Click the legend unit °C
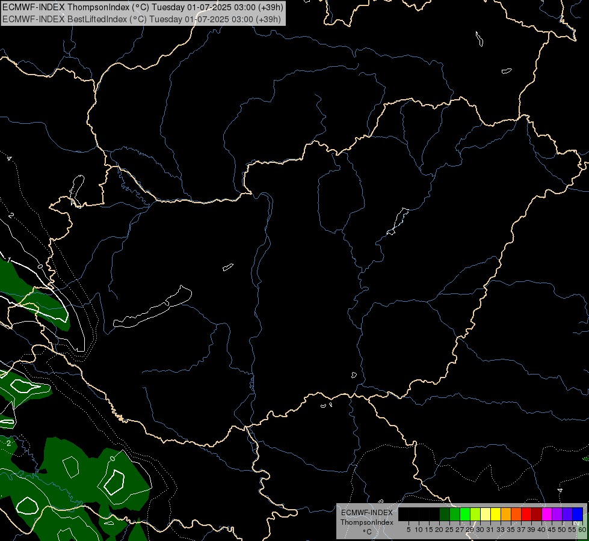Image resolution: width=589 pixels, height=541 pixels. (x=367, y=531)
